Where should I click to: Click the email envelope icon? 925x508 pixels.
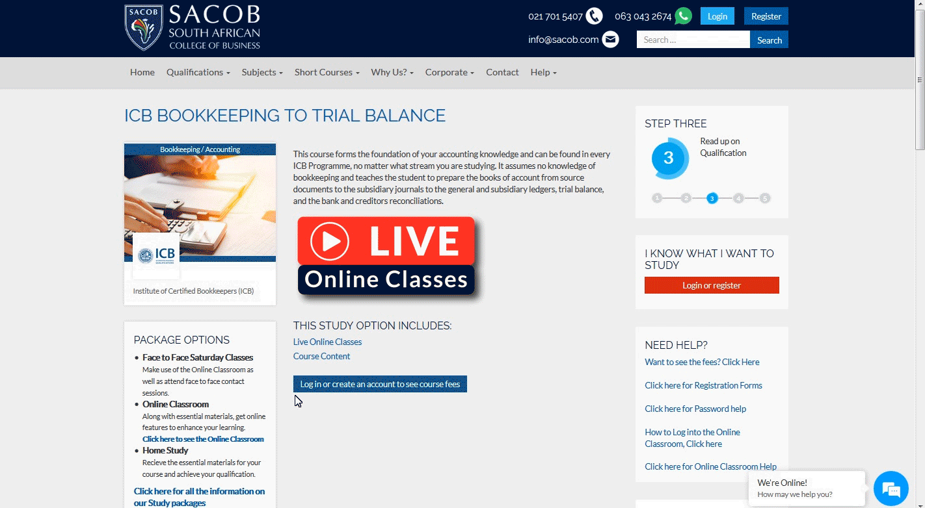[610, 40]
